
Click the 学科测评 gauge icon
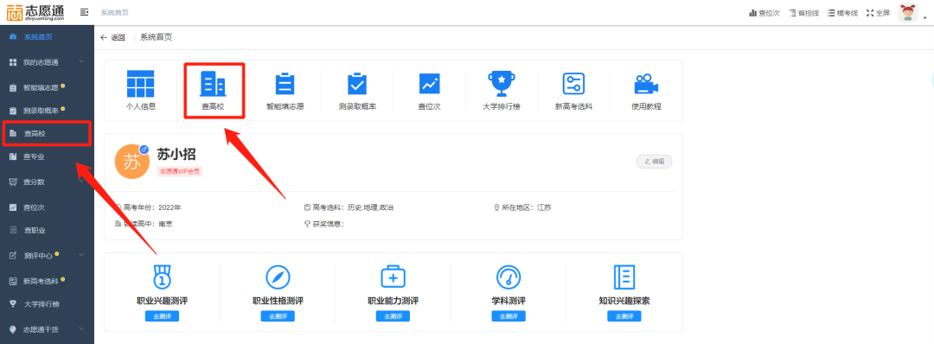point(509,277)
